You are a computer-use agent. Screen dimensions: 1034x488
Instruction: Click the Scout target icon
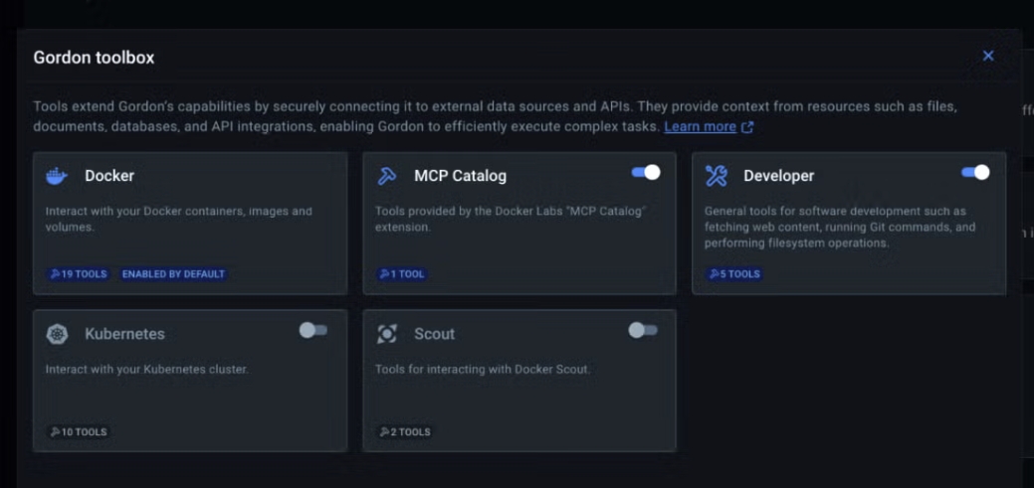[386, 334]
